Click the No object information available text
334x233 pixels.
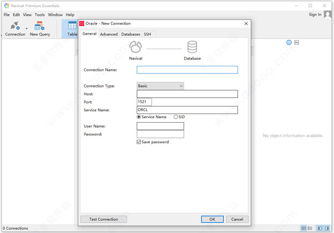pyautogui.click(x=293, y=135)
